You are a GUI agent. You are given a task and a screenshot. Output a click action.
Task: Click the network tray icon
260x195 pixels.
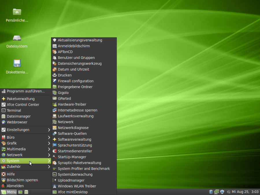point(216,192)
